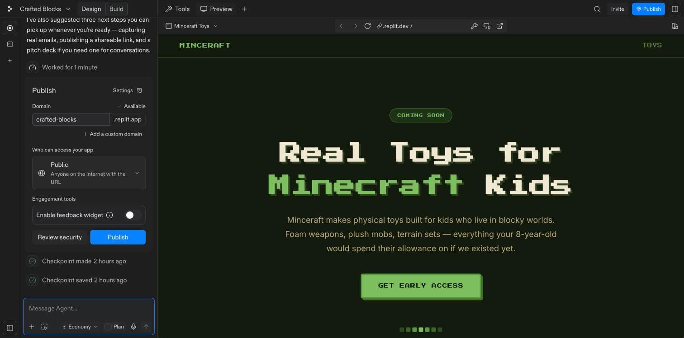Click the preview URL address bar

tap(421, 26)
